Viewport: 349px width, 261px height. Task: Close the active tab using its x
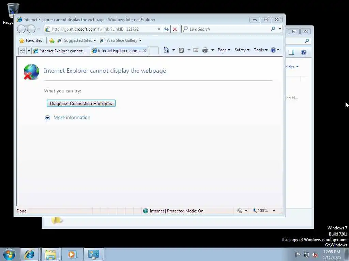[x=145, y=51]
